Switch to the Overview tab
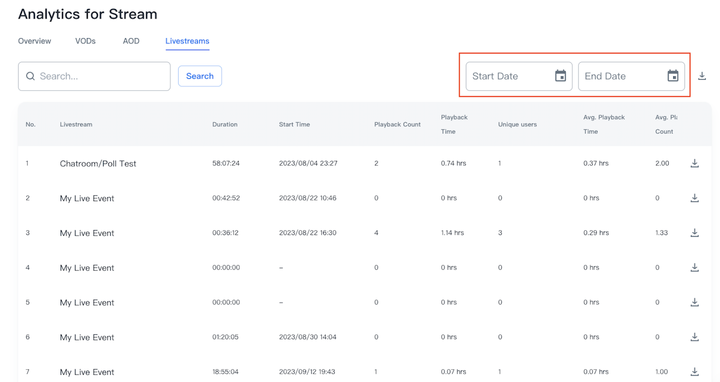 (35, 41)
